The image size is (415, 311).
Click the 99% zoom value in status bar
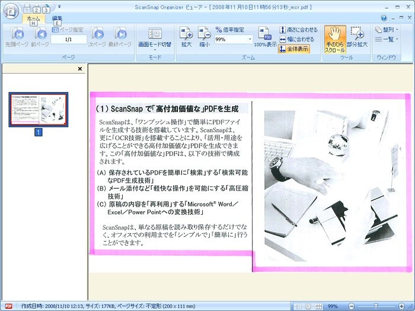coord(333,306)
